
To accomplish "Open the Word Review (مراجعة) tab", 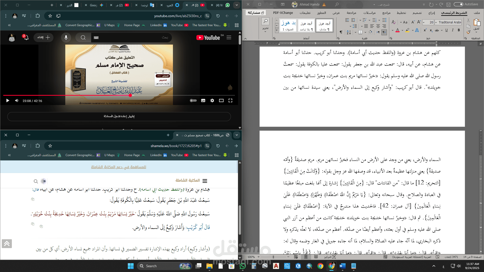I will point(351,13).
